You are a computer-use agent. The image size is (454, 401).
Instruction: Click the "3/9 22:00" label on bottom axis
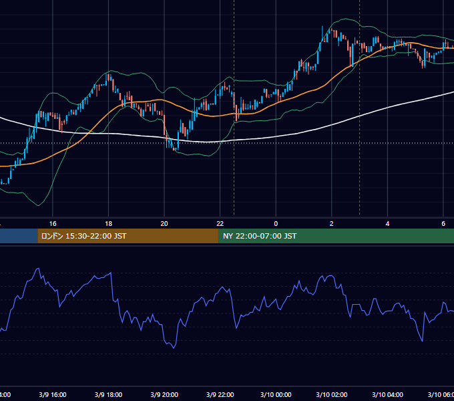(x=220, y=394)
